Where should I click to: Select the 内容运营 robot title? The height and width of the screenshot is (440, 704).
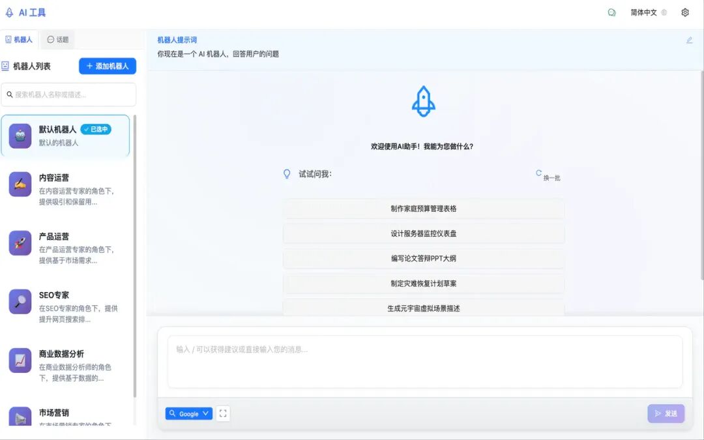[54, 178]
